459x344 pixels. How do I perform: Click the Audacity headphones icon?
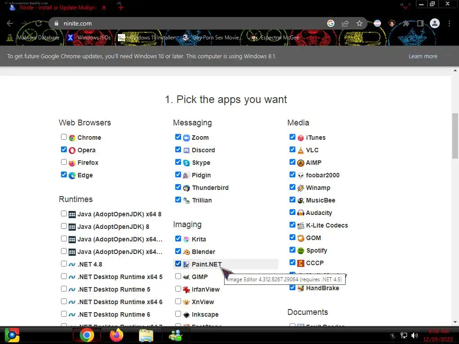(301, 213)
